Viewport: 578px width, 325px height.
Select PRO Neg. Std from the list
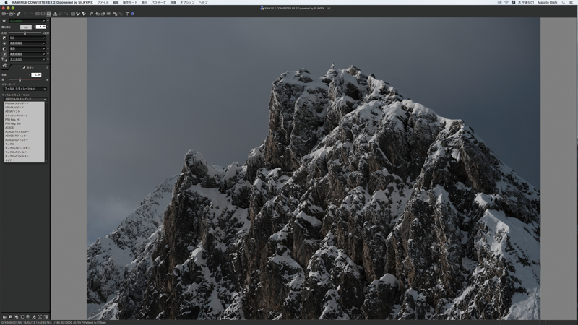tap(25, 123)
